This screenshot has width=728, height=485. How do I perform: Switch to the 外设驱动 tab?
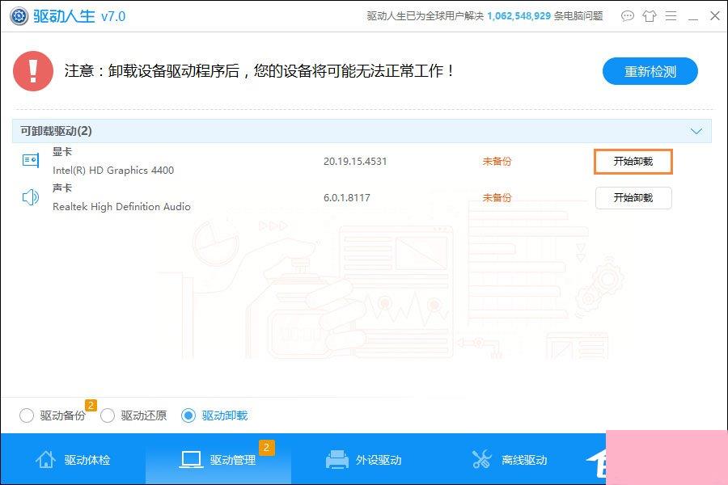pos(364,459)
